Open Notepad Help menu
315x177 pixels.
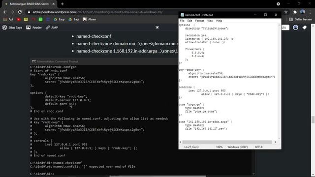pyautogui.click(x=219, y=21)
